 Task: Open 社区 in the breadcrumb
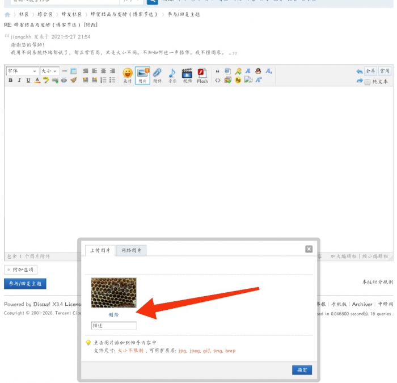(24, 14)
